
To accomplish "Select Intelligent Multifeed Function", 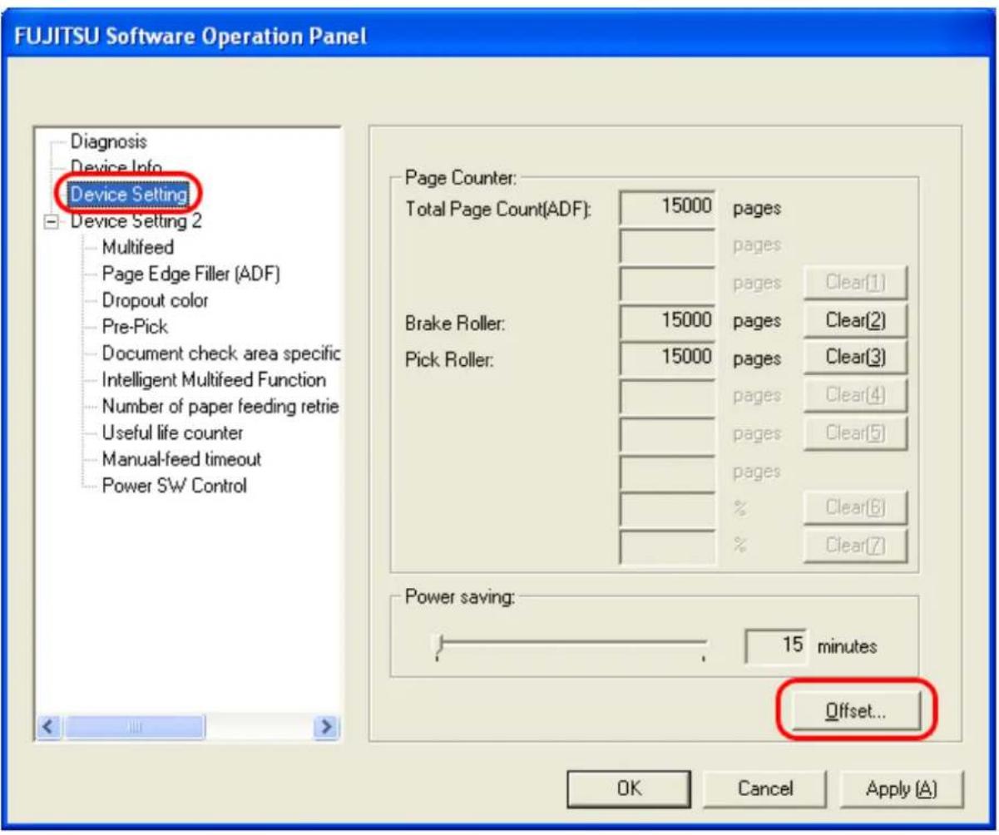I will click(x=214, y=380).
